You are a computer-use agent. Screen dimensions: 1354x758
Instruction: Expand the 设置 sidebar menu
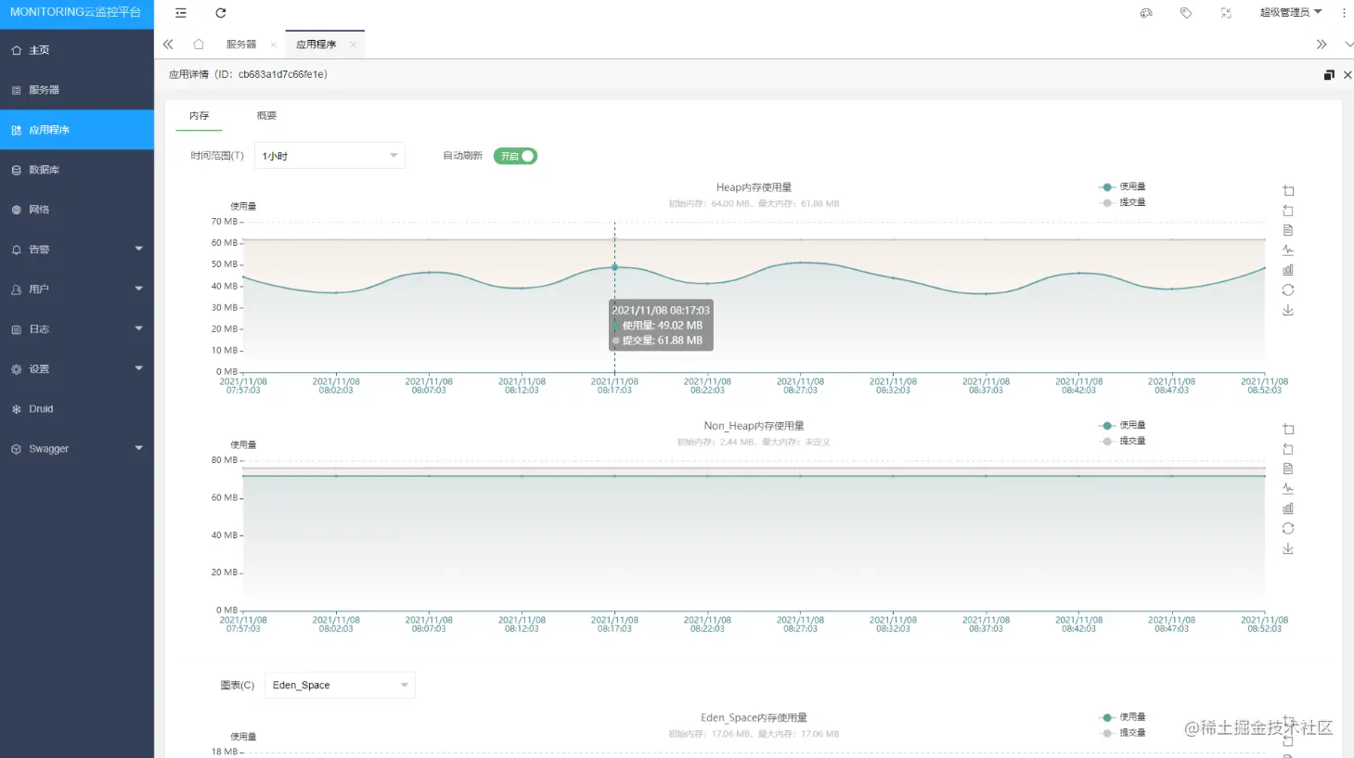[x=77, y=369]
